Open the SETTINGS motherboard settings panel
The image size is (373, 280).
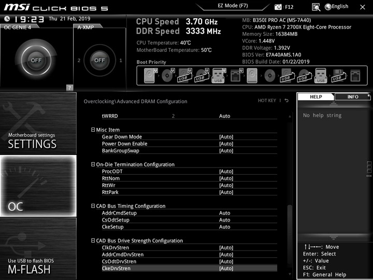point(38,123)
